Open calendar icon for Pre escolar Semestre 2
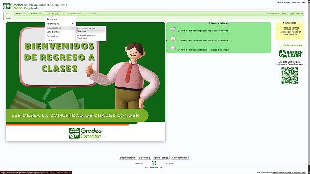The width and height of the screenshot is (310, 174). point(173,39)
